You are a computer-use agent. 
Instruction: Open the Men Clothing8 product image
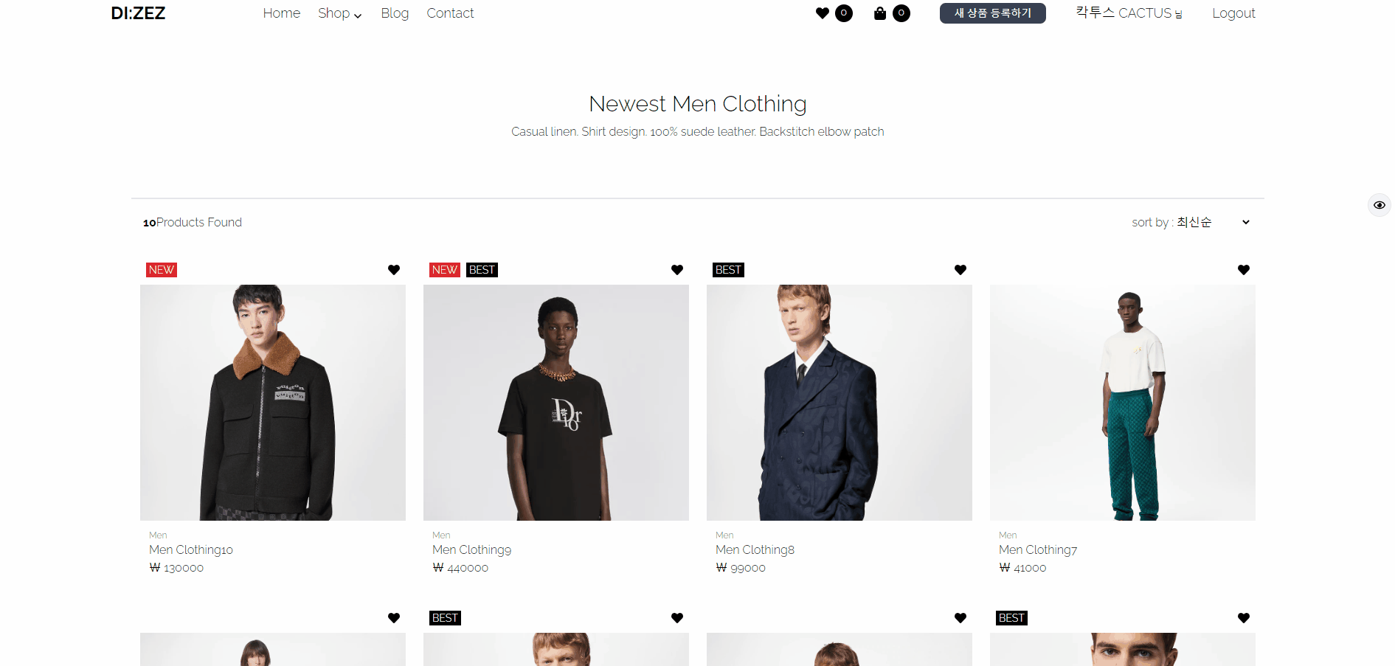(840, 403)
